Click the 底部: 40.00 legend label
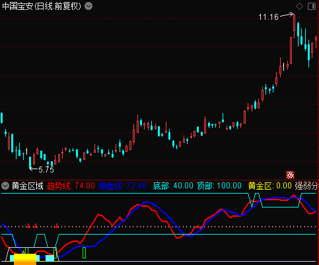 173,186
